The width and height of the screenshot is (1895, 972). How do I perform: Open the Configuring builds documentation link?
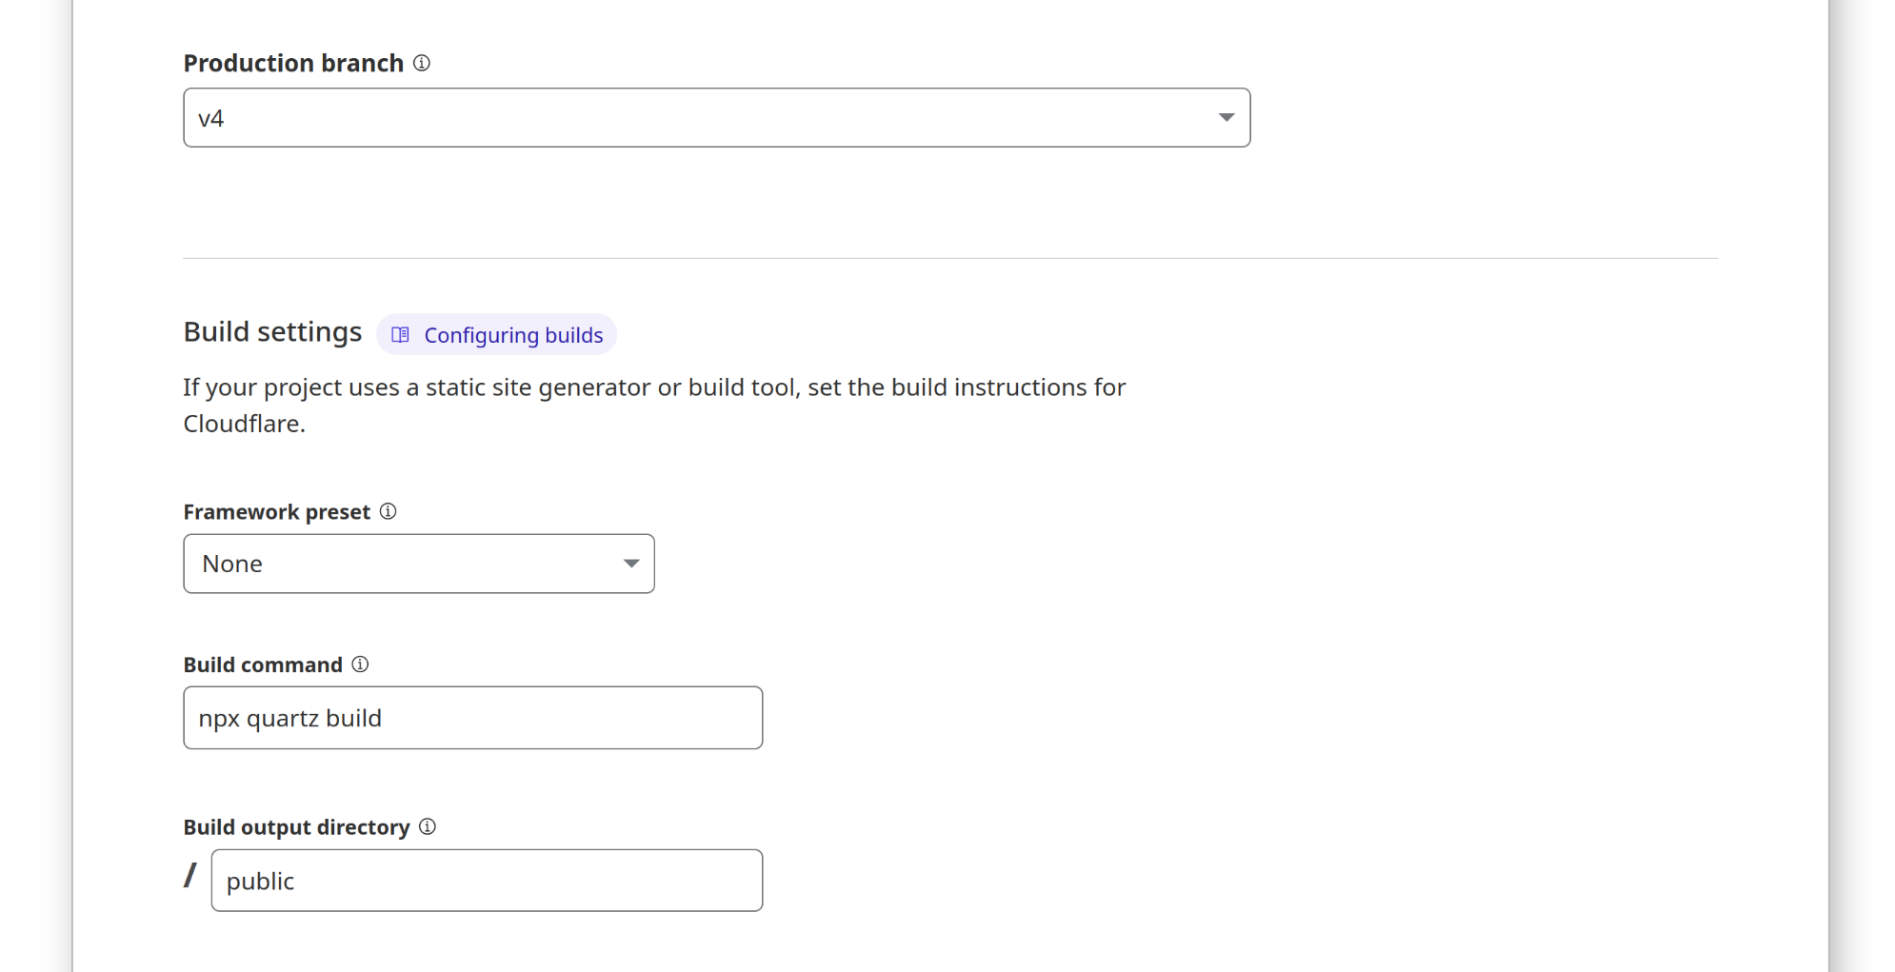pyautogui.click(x=512, y=335)
